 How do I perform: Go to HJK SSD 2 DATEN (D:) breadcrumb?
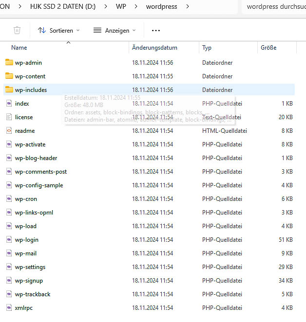point(63,7)
